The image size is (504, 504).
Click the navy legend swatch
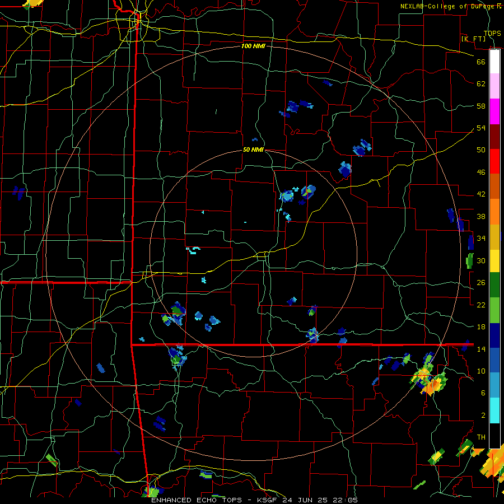point(494,335)
